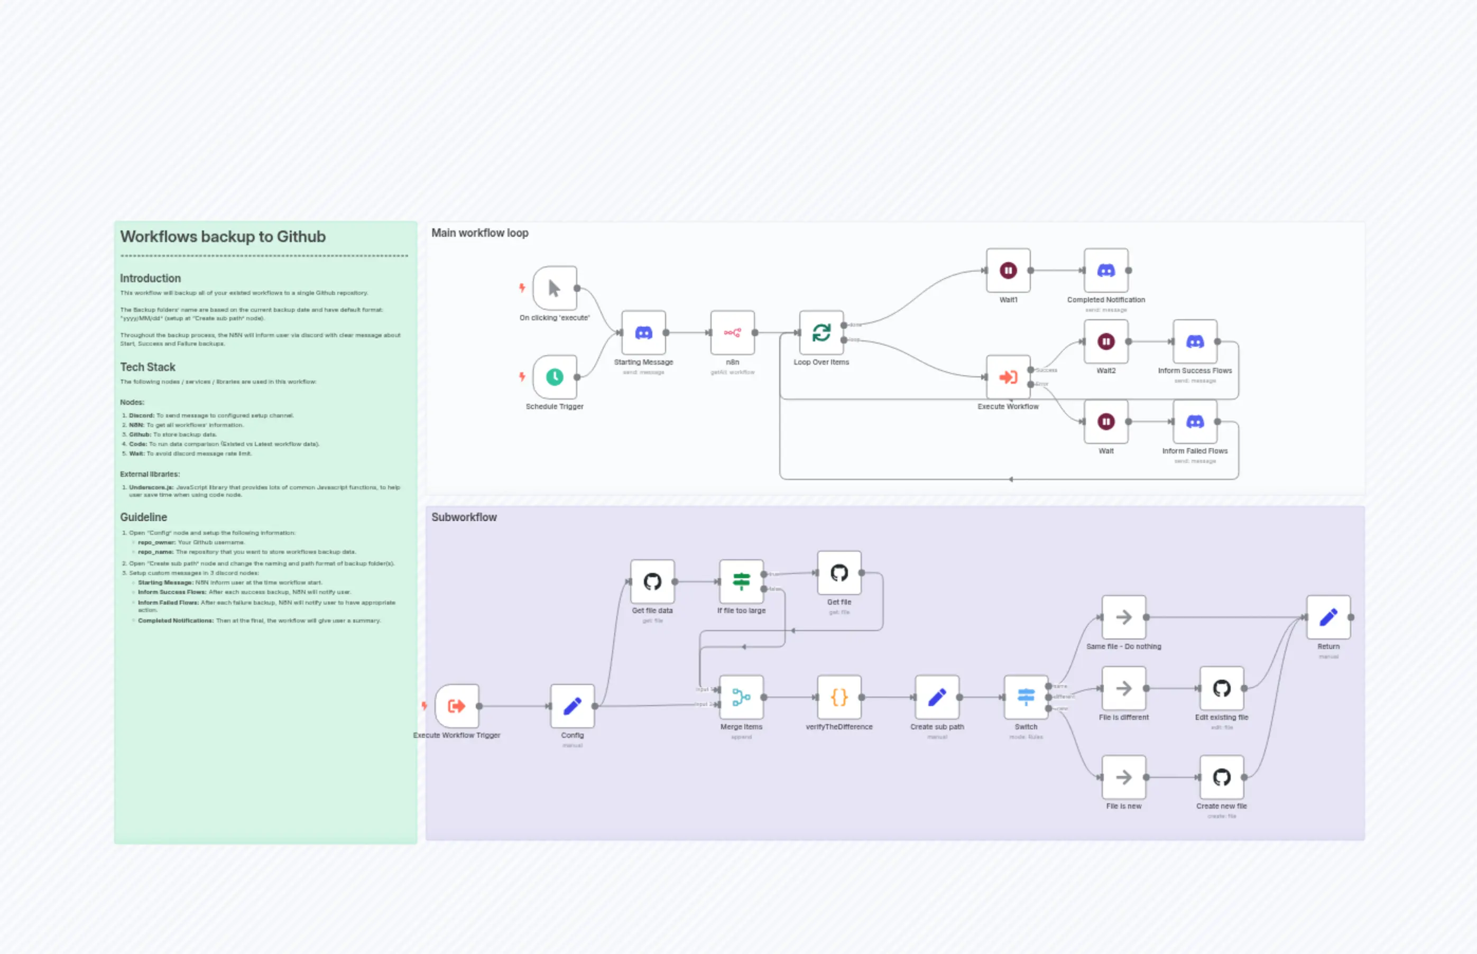The width and height of the screenshot is (1477, 954).
Task: Click the On clicking 'execute' trigger node
Action: coord(555,288)
